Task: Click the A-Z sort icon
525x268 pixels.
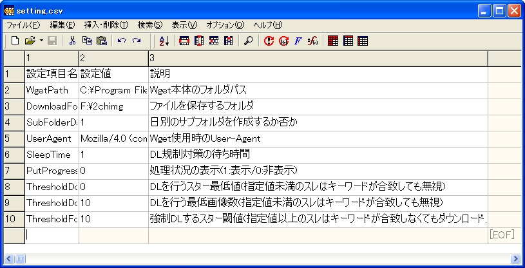Action: pyautogui.click(x=164, y=41)
